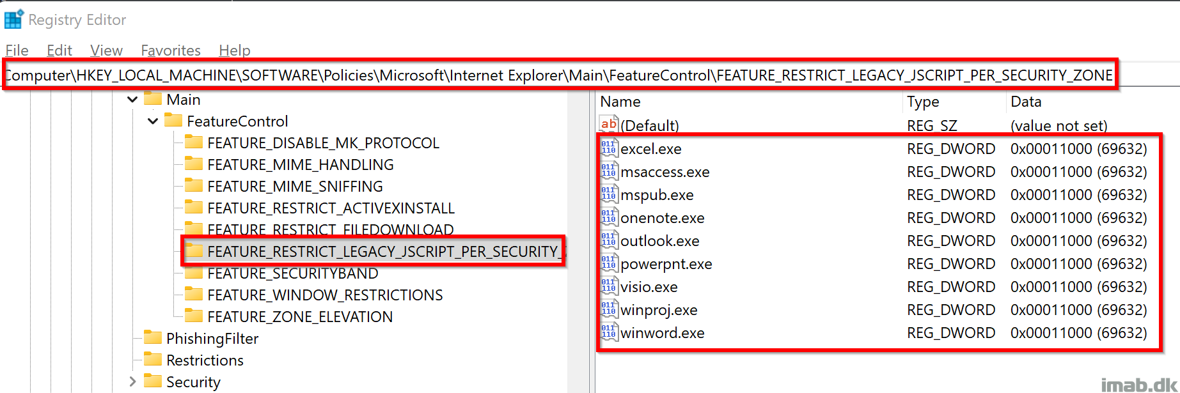The width and height of the screenshot is (1180, 393).
Task: Select the FEATURE_RESTRICT_FILEDOWNLOAD key
Action: (331, 229)
